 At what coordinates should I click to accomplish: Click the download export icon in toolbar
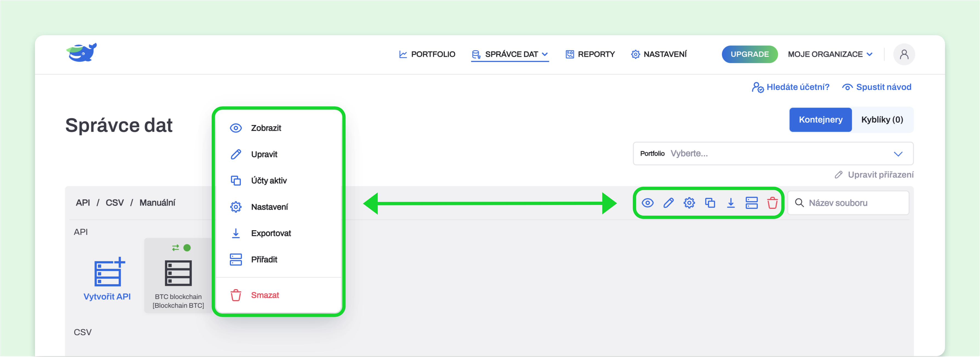(731, 203)
